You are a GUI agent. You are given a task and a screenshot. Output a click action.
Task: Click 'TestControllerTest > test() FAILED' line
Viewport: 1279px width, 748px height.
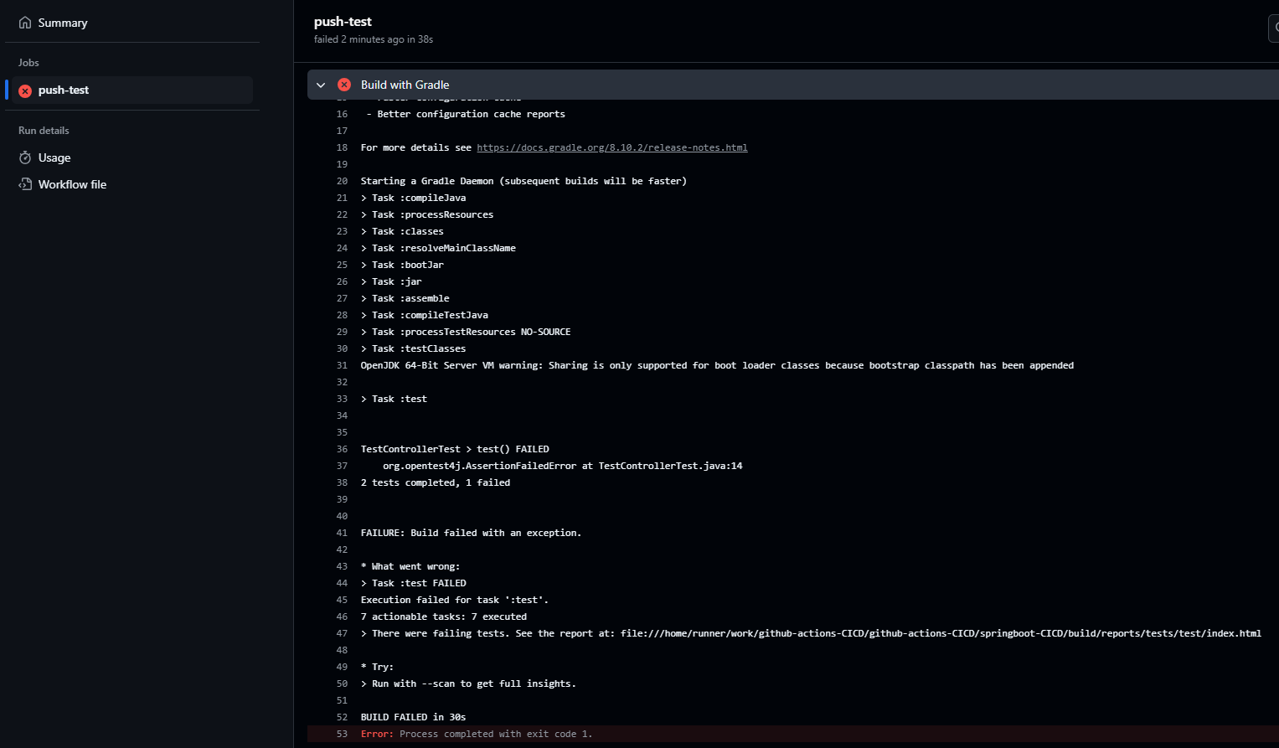455,449
